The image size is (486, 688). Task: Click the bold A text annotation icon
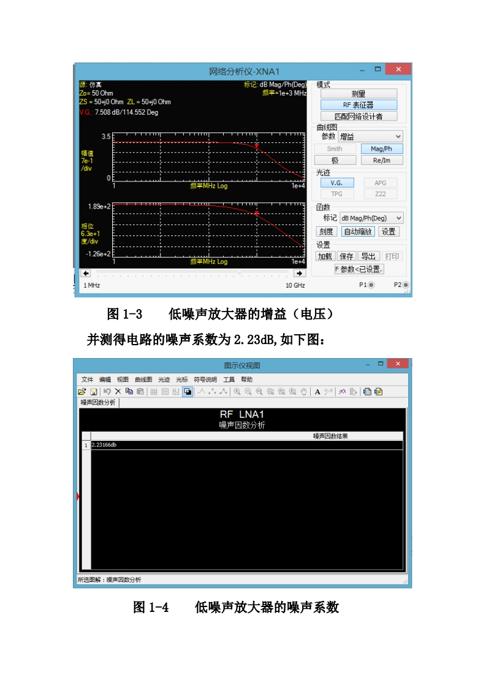[x=317, y=392]
